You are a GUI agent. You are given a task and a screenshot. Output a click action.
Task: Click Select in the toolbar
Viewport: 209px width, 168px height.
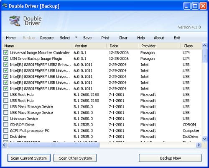point(65,38)
